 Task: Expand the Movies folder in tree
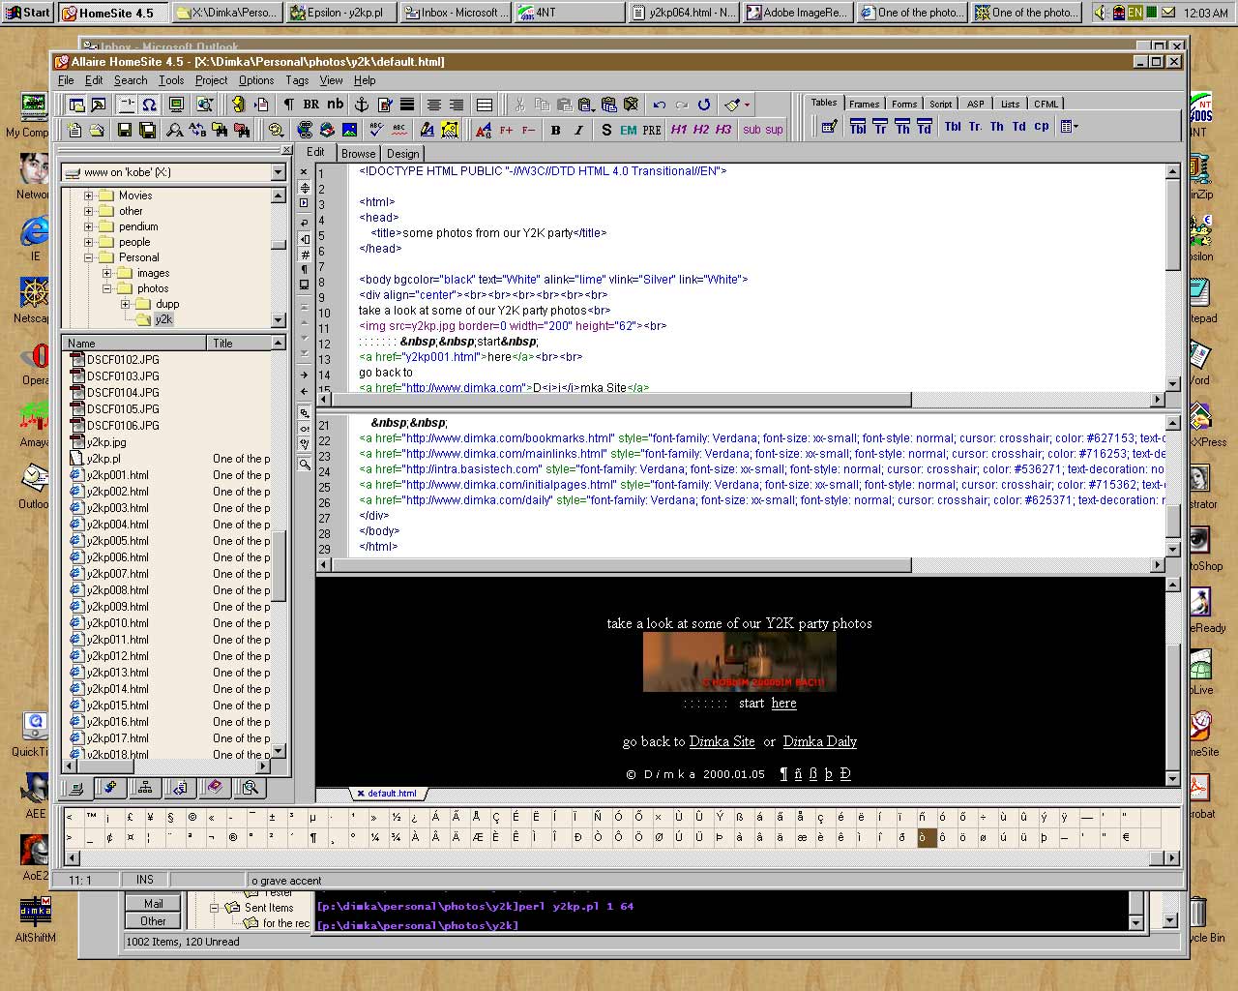point(88,195)
